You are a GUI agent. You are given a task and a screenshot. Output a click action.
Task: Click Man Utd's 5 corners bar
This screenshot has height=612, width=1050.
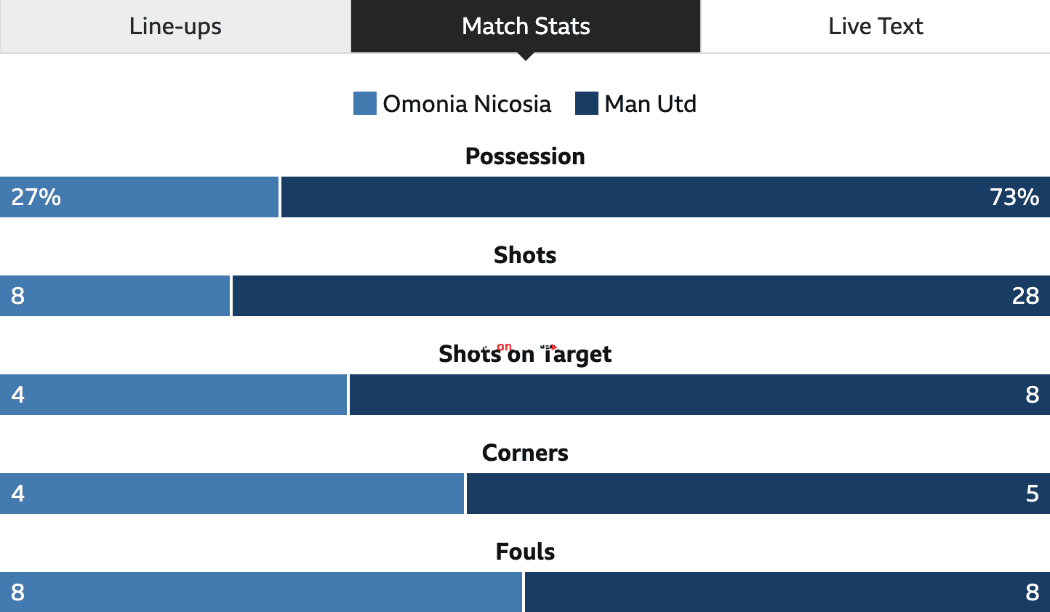758,494
